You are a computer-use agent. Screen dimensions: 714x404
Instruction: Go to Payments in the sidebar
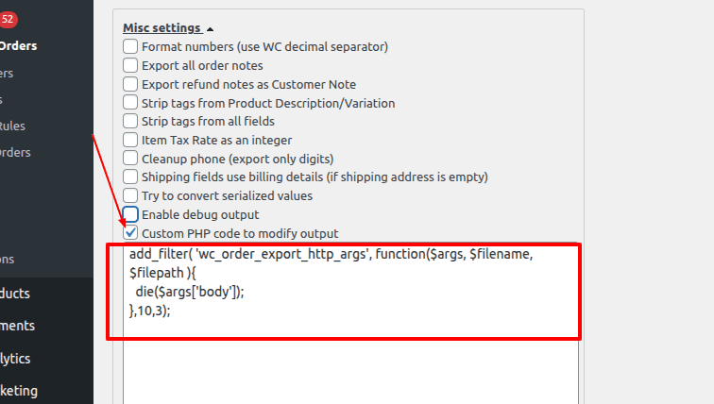[17, 326]
